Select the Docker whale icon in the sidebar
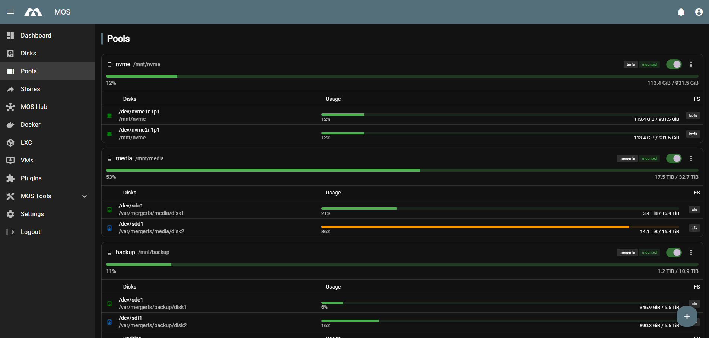The width and height of the screenshot is (709, 338). point(10,125)
